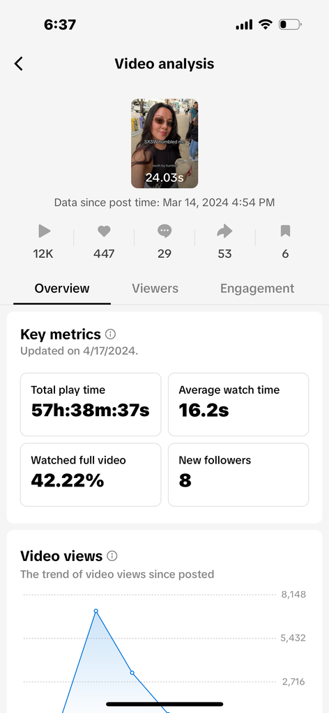The width and height of the screenshot is (329, 713).
Task: Tap the bookmark saves icon
Action: (285, 231)
